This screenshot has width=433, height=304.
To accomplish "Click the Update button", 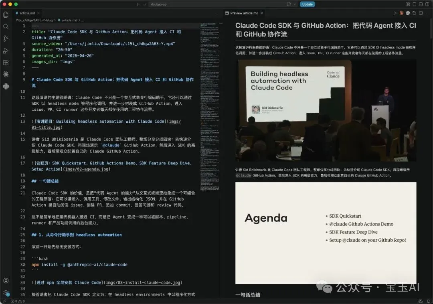I will [308, 4].
